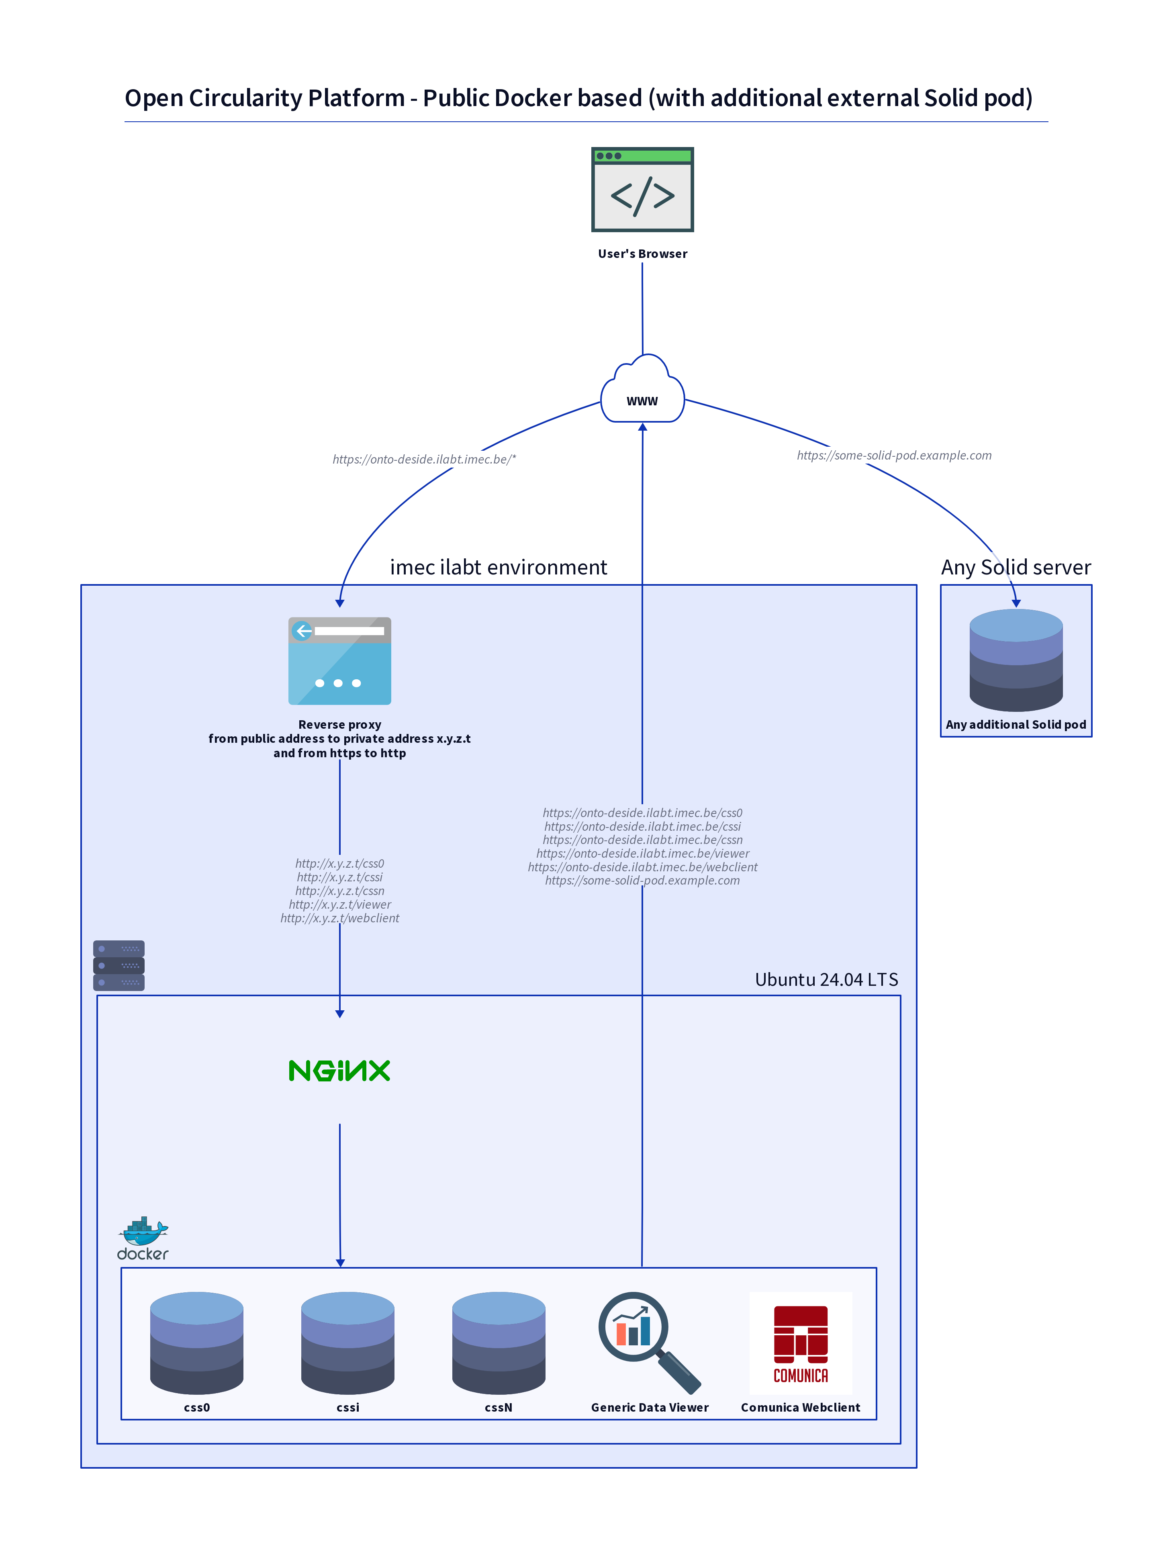This screenshot has height=1549, width=1173.
Task: Select the cssi database cylinder
Action: point(348,1343)
